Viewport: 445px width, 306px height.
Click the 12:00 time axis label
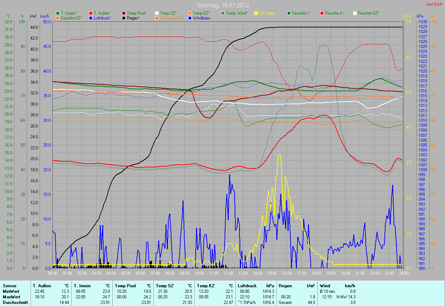click(228, 273)
